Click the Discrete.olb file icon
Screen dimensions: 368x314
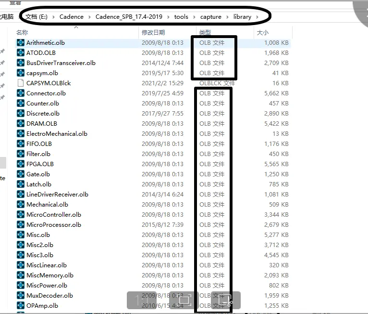21,114
